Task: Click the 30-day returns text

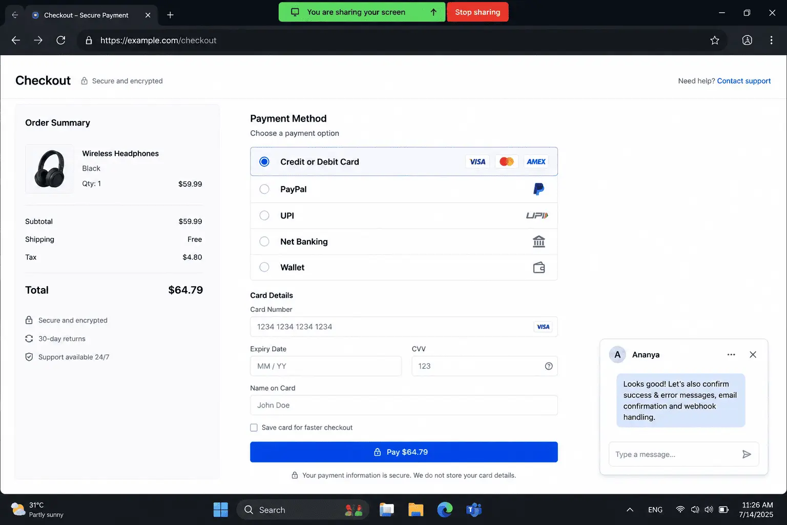Action: tap(62, 339)
